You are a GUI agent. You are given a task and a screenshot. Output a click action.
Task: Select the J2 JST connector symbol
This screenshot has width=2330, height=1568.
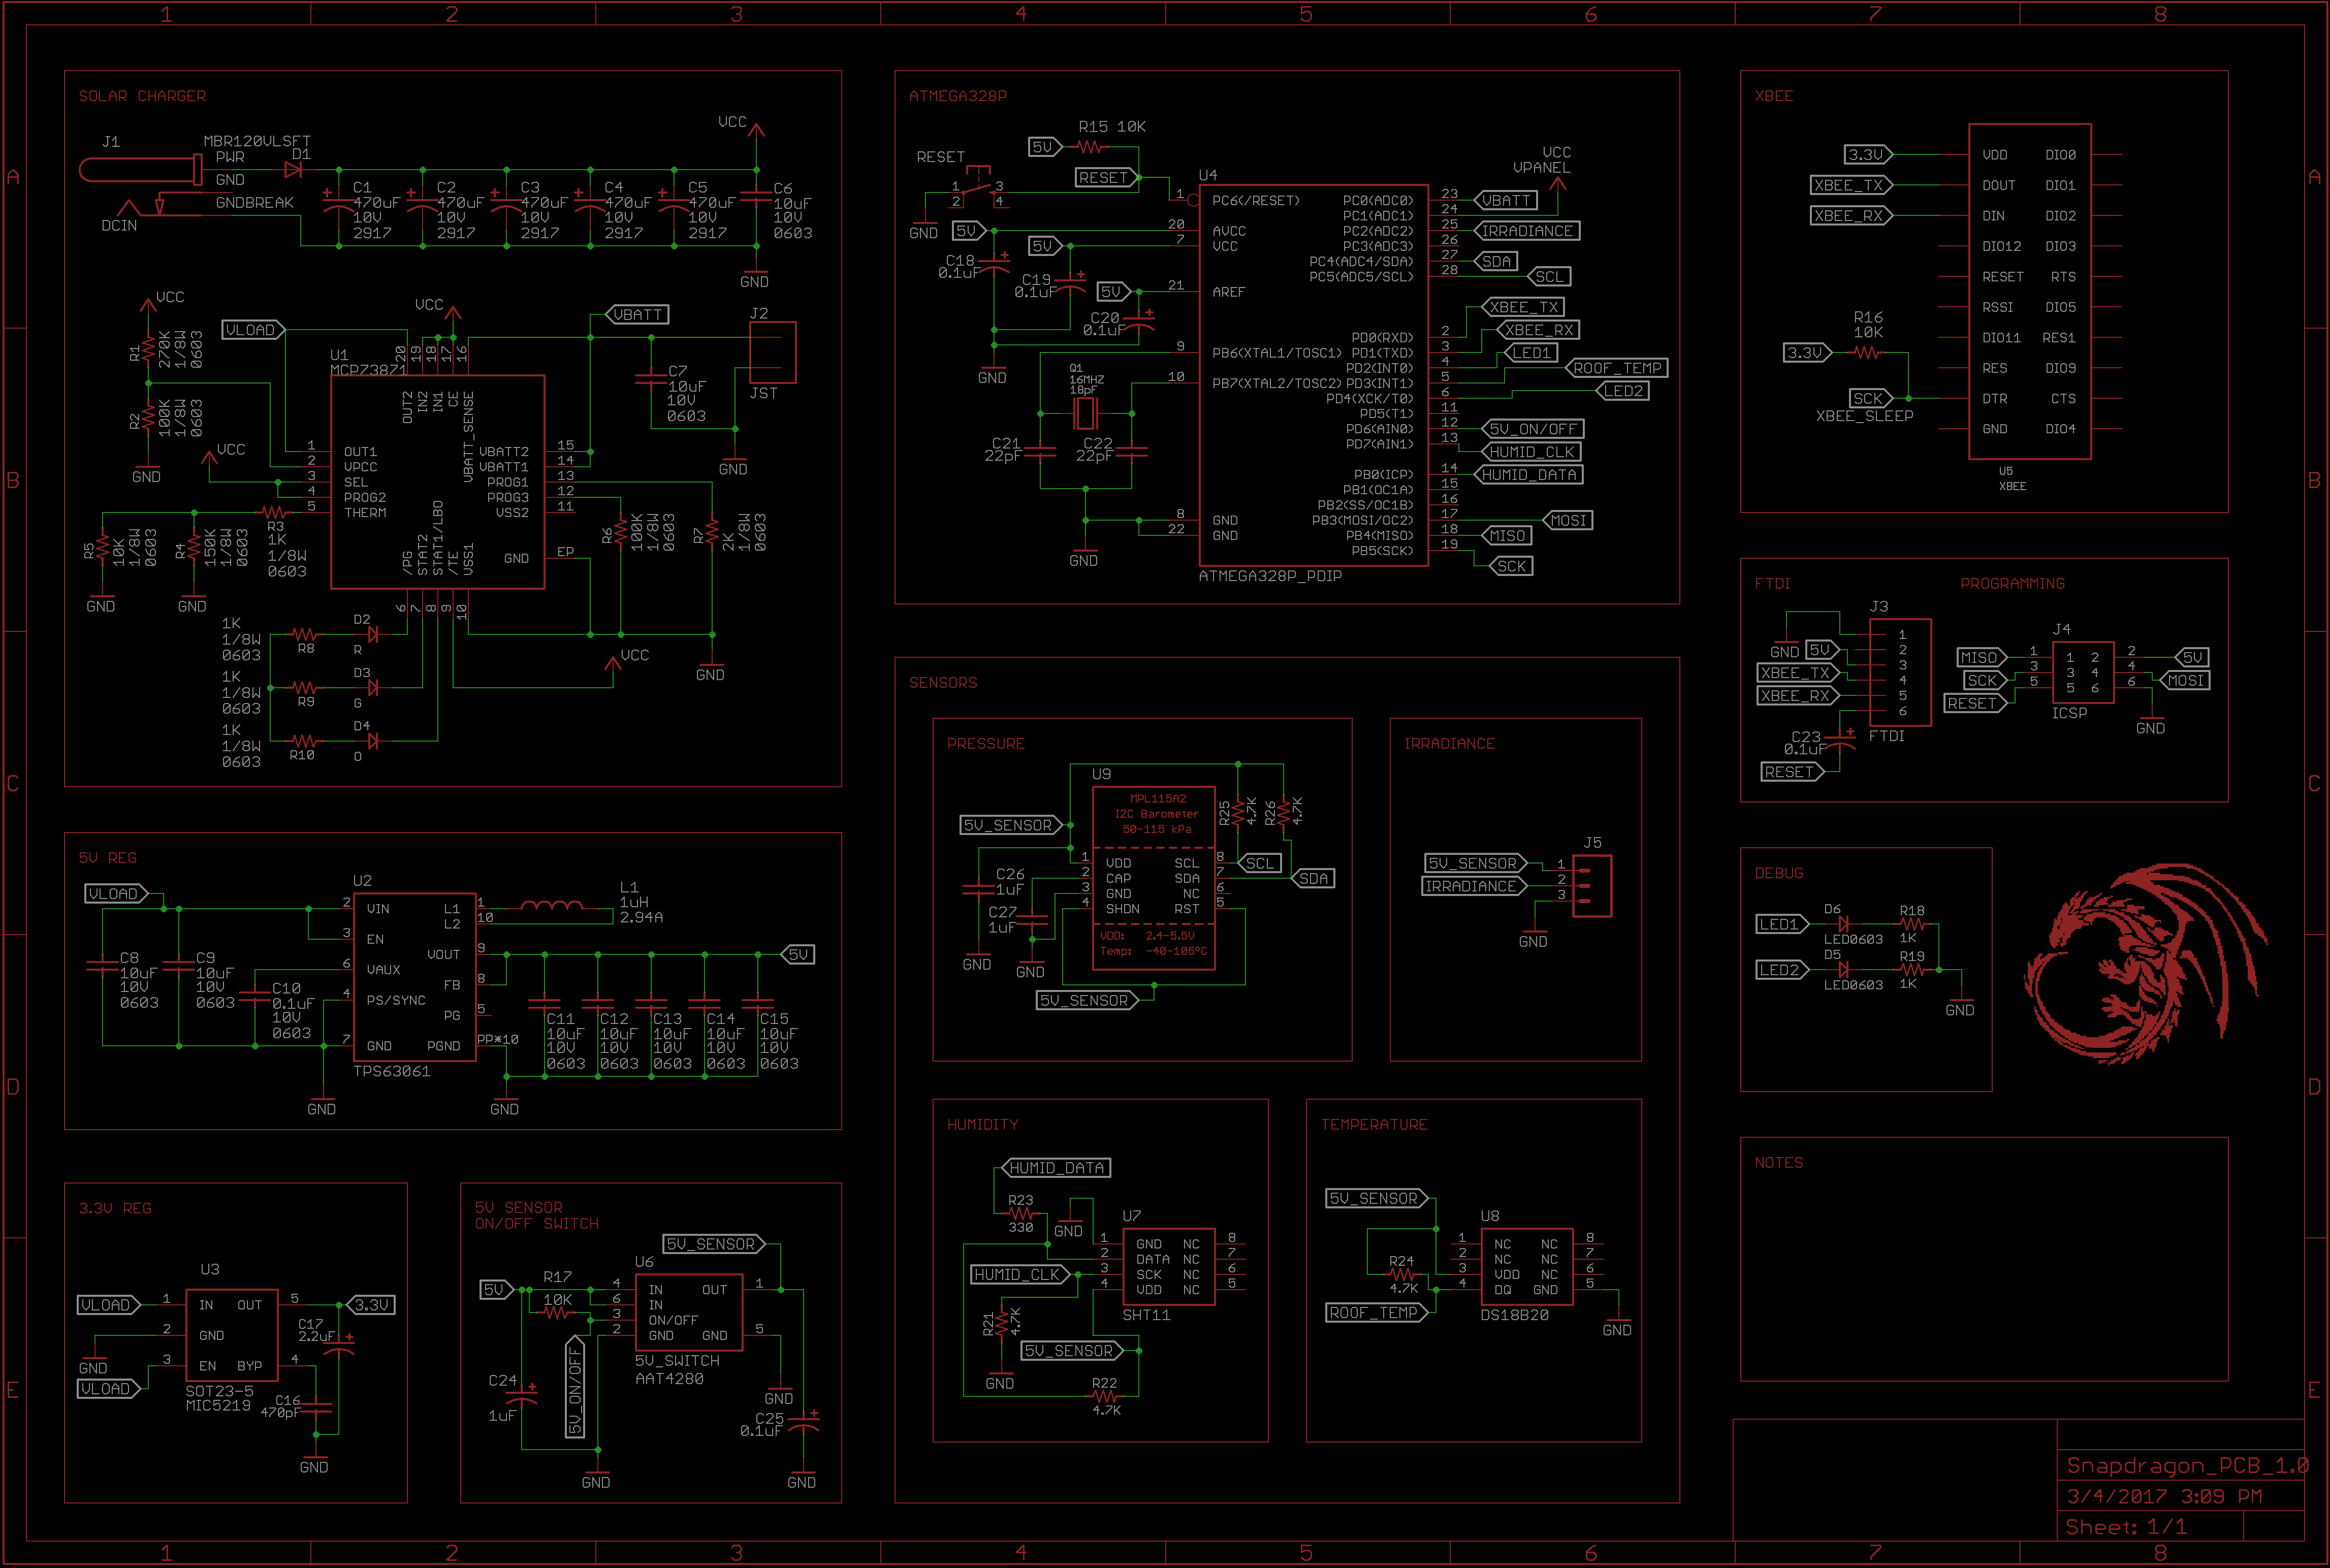pyautogui.click(x=772, y=352)
